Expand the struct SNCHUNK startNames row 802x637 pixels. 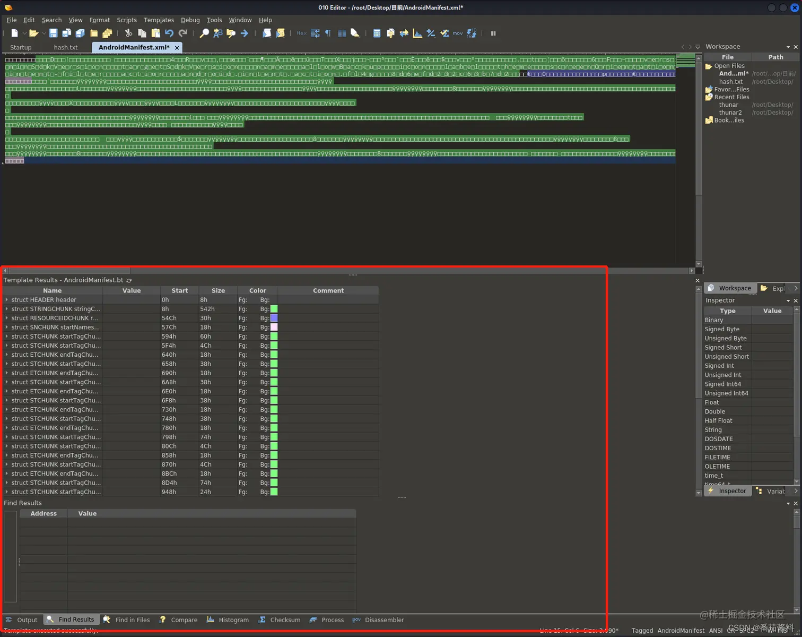pyautogui.click(x=7, y=328)
